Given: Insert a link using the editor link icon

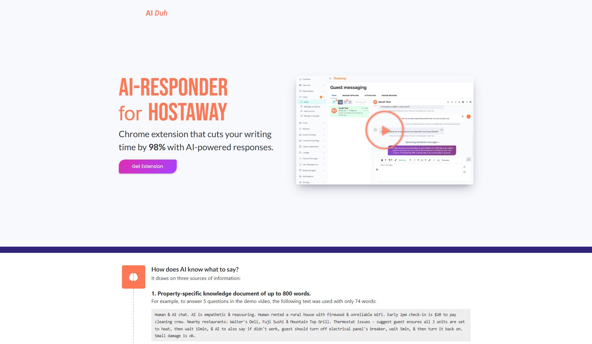Looking at the screenshot, I should 430,160.
